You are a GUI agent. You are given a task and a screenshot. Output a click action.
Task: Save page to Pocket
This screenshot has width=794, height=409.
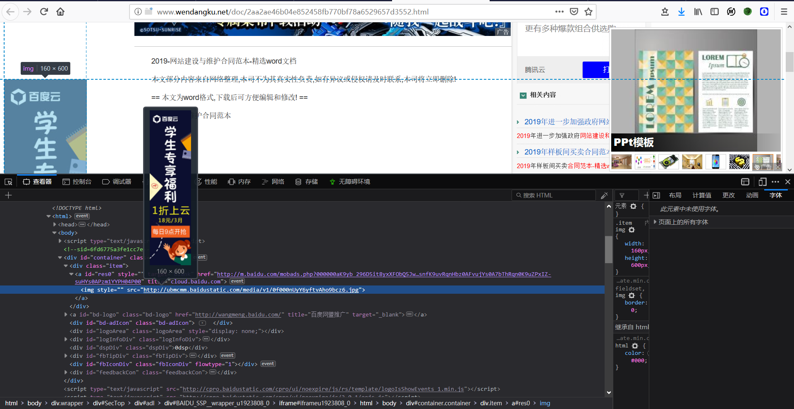pos(574,12)
